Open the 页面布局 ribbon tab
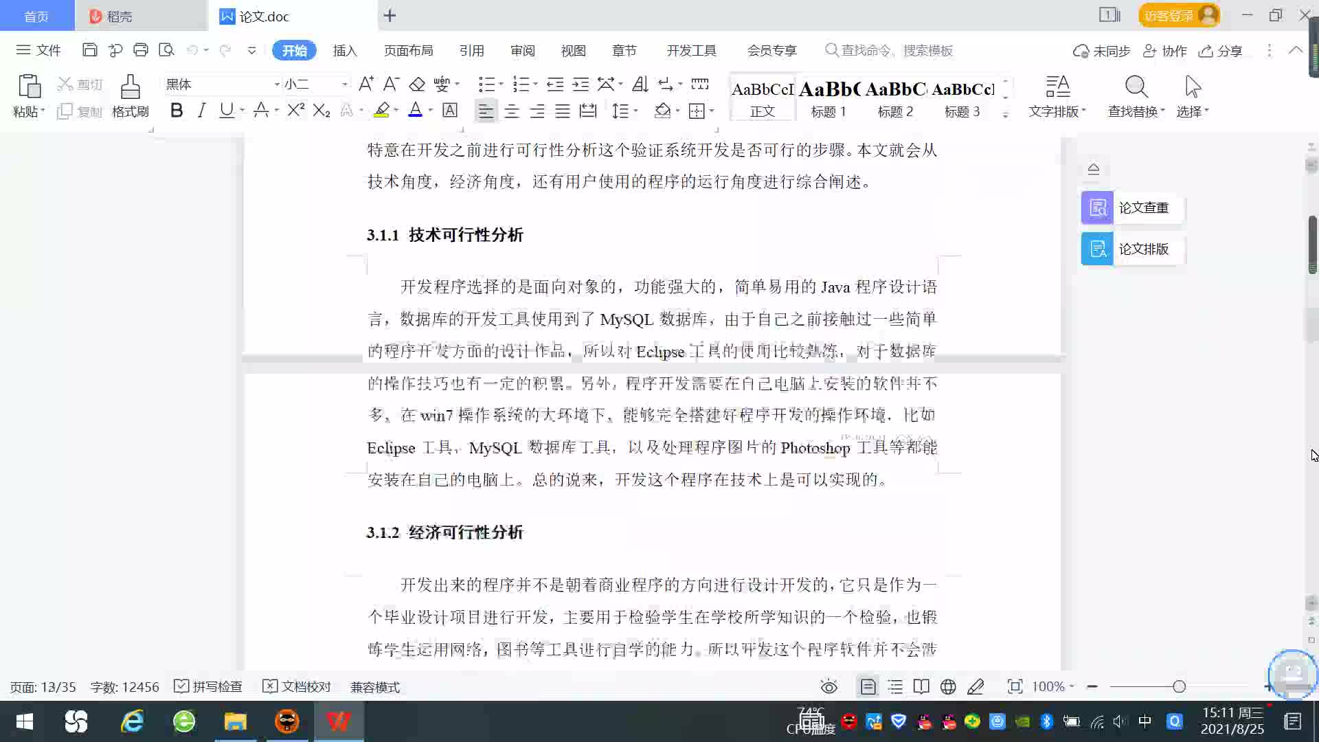 pos(408,51)
